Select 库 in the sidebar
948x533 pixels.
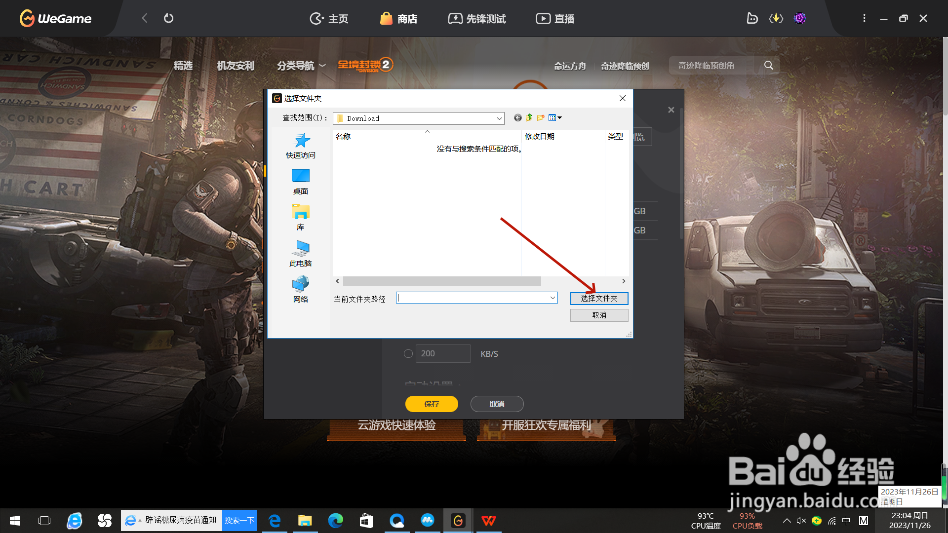click(x=301, y=218)
